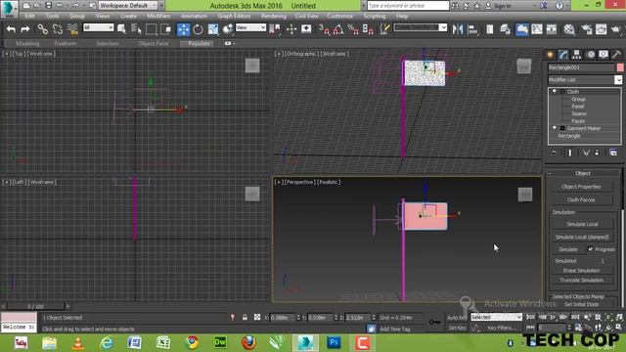Open the Create command panel tab
Viewport: 626px width, 352px height.
(x=550, y=55)
